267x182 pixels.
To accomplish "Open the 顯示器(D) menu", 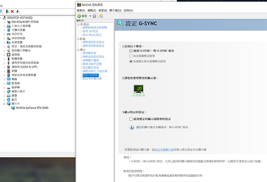I will 115,11.
